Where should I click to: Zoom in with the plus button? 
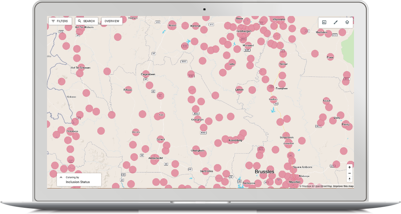pos(350,167)
